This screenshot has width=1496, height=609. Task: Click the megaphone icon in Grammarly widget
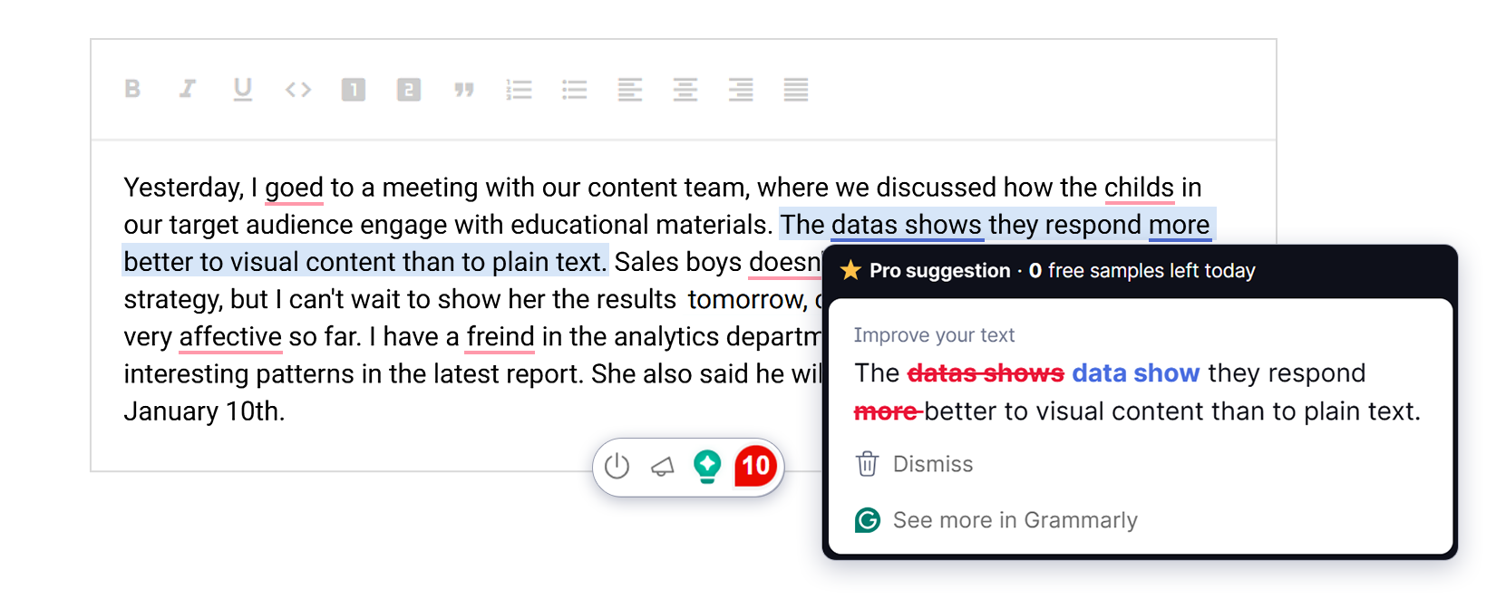coord(663,467)
